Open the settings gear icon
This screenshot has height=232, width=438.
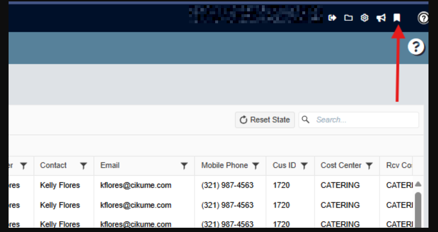pos(365,18)
